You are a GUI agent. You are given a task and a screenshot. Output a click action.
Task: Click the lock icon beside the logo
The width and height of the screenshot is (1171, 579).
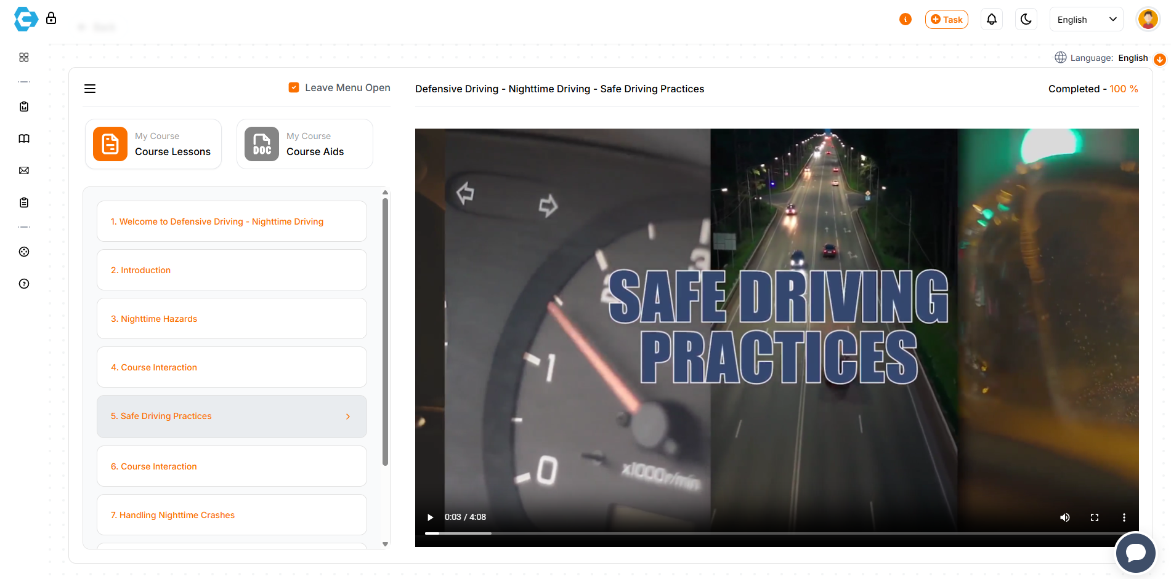tap(51, 18)
